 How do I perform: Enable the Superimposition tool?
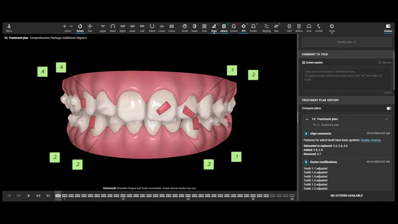194,28
